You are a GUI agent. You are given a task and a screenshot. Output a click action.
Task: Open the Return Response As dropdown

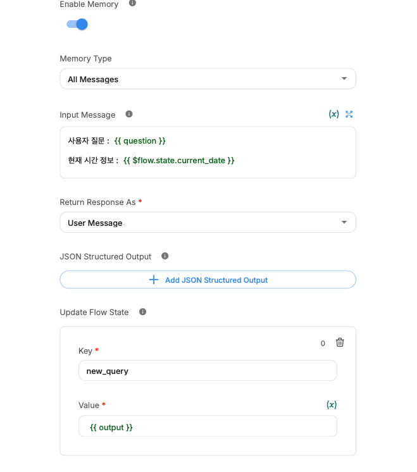click(208, 223)
